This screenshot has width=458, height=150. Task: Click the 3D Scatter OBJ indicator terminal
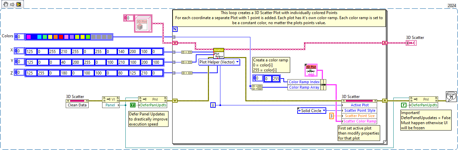pyautogui.click(x=410, y=43)
